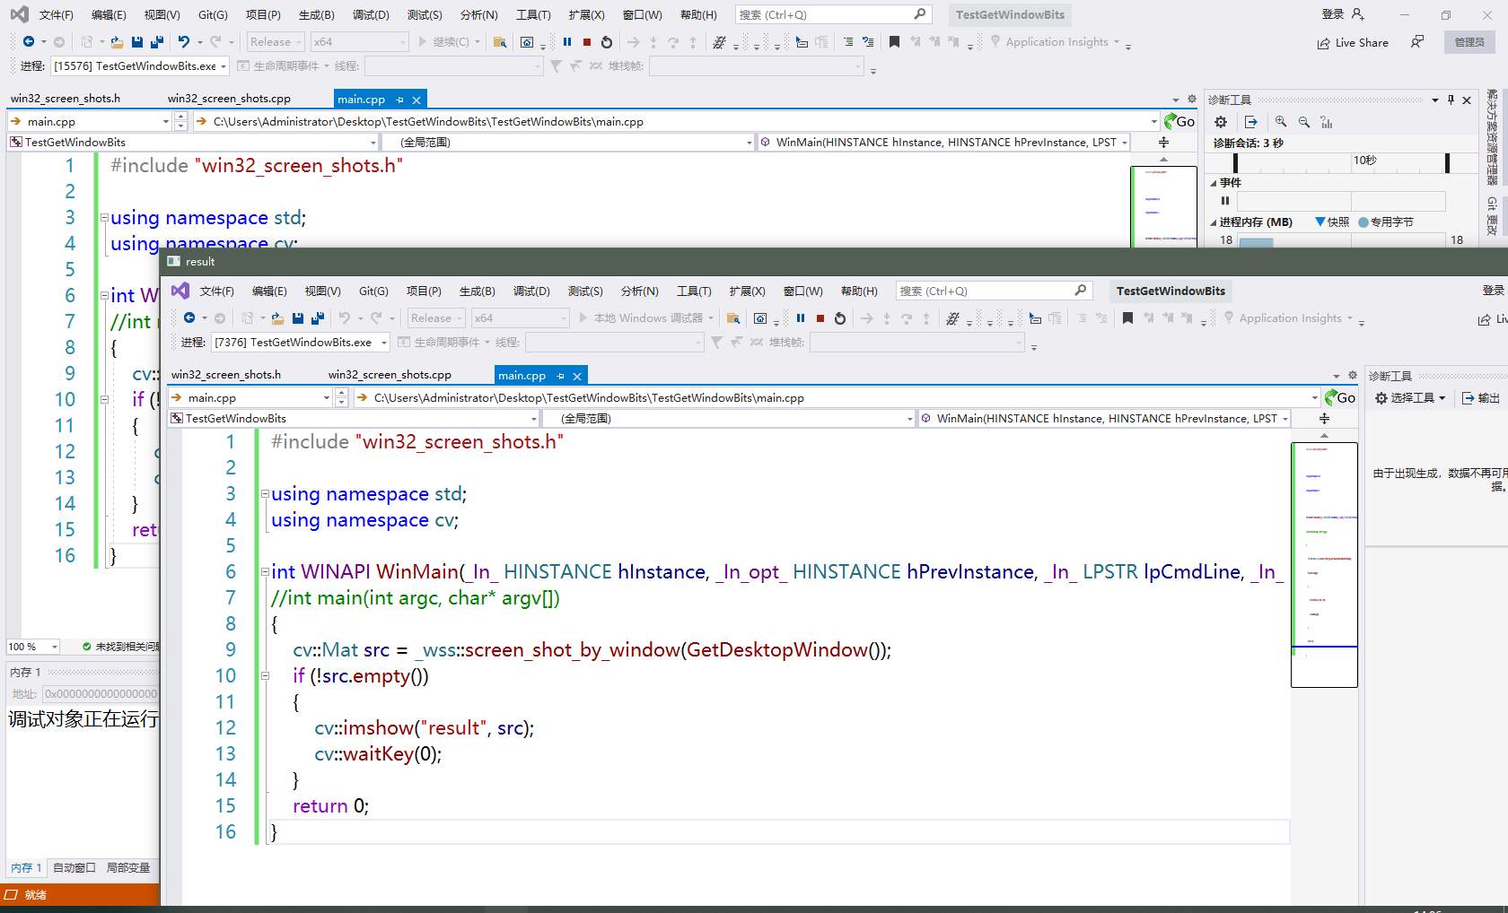Image resolution: width=1508 pixels, height=913 pixels.
Task: Click the Save All icon
Action: pyautogui.click(x=156, y=41)
